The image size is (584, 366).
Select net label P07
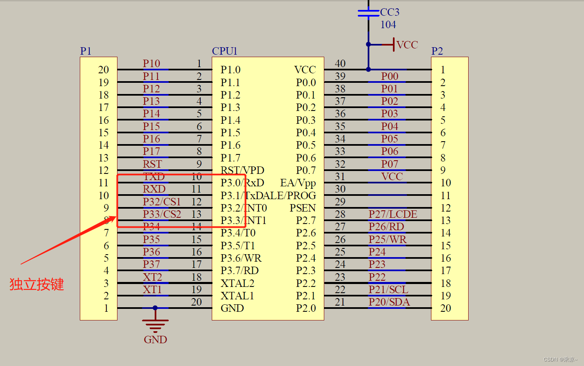click(x=390, y=164)
